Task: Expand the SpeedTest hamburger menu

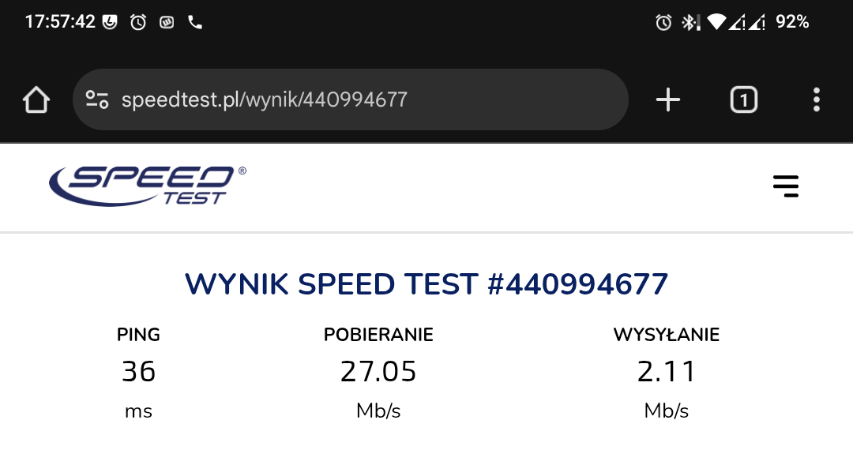Action: click(x=785, y=186)
